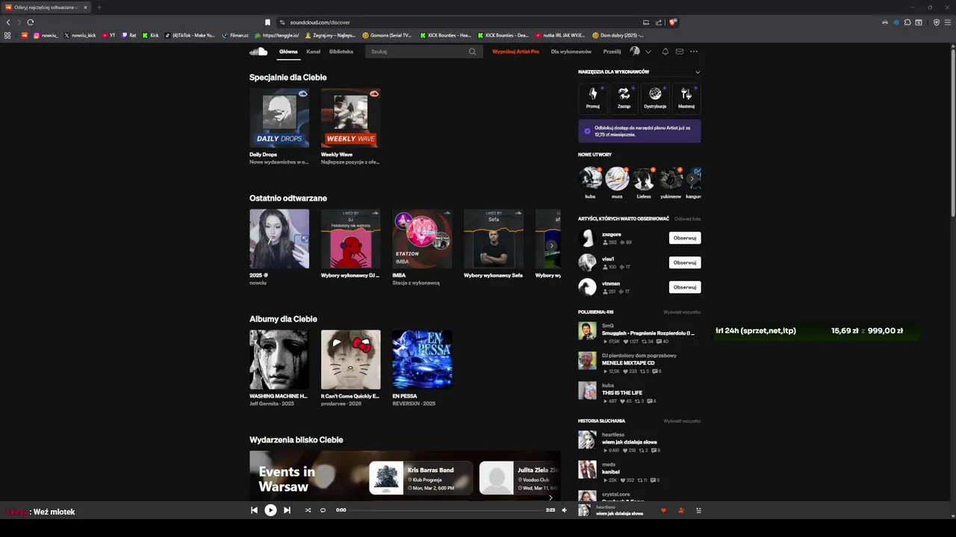This screenshot has width=956, height=537.
Task: Open the messages envelope icon
Action: (680, 51)
